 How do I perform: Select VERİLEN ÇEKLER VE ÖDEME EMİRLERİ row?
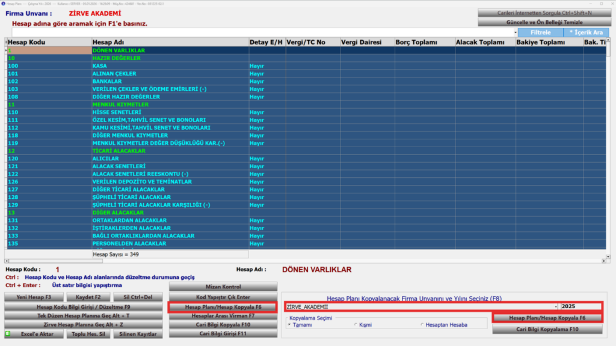306,89
